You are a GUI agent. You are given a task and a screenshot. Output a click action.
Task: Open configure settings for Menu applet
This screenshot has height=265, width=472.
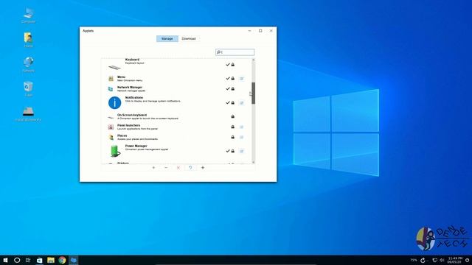click(x=241, y=79)
